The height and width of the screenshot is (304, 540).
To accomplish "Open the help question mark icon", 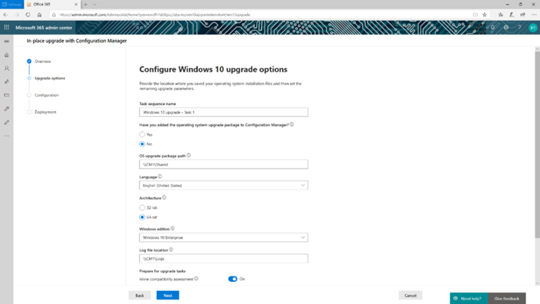I will 519,28.
